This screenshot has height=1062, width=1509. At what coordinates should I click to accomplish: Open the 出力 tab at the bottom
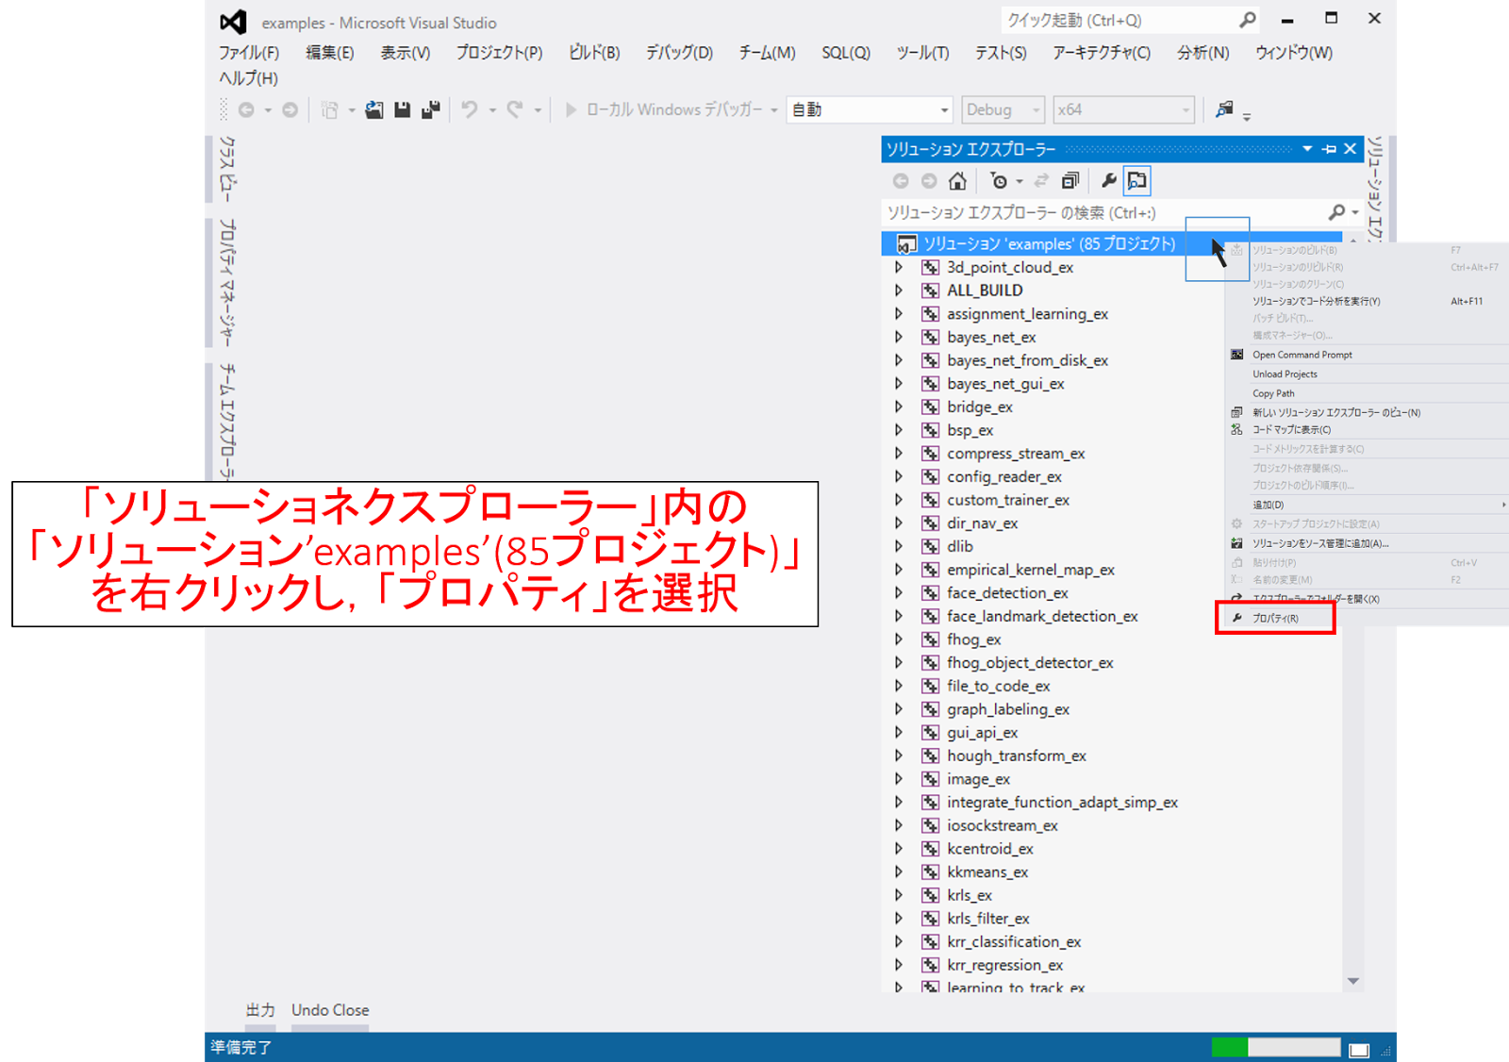tap(260, 1010)
